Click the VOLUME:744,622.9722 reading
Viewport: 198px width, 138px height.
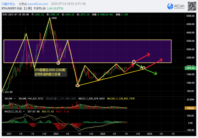tap(31, 99)
